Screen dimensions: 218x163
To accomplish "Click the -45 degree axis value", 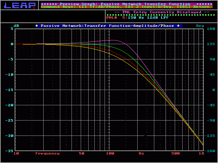I will pyautogui.click(x=211, y=105).
